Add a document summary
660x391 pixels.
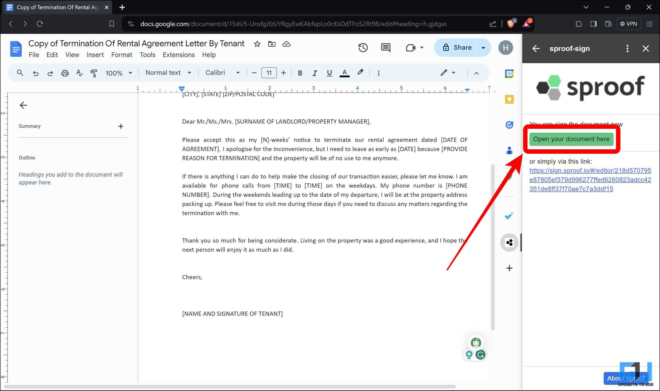[121, 126]
